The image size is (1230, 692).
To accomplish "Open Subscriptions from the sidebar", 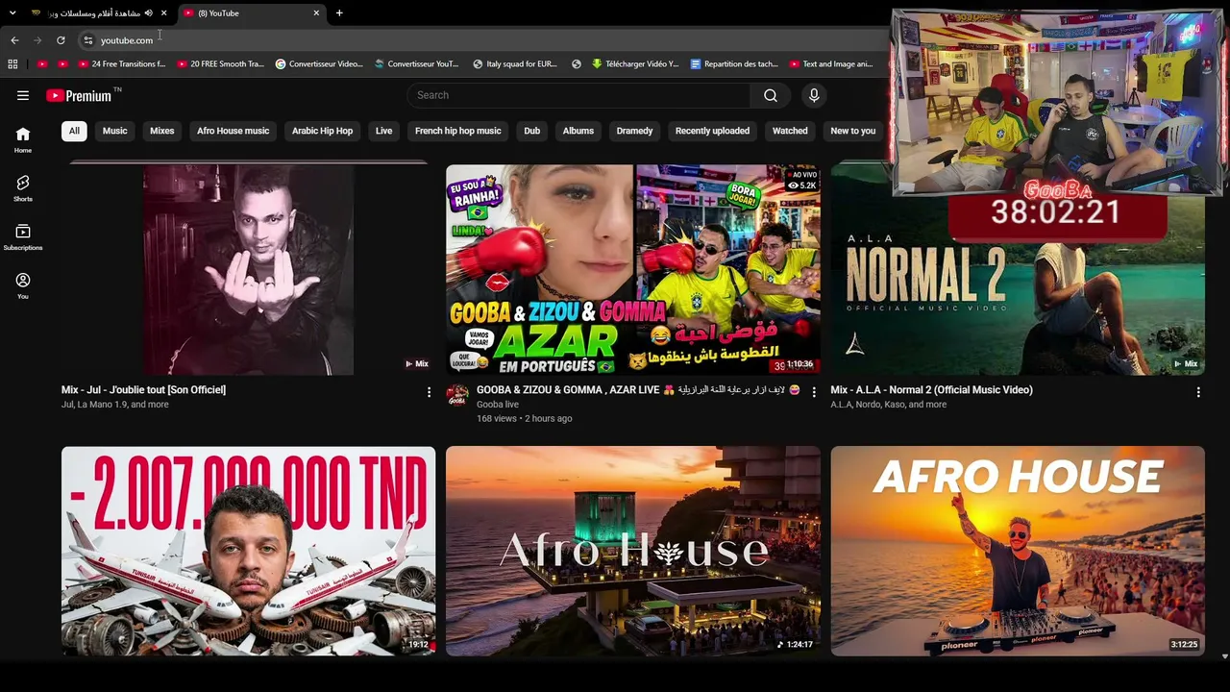I will 23,237.
